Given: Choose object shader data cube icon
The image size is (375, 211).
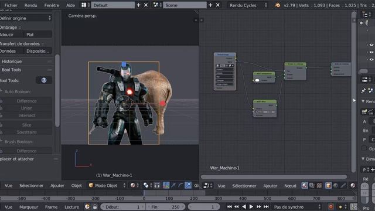Looking at the screenshot, I should click(328, 186).
